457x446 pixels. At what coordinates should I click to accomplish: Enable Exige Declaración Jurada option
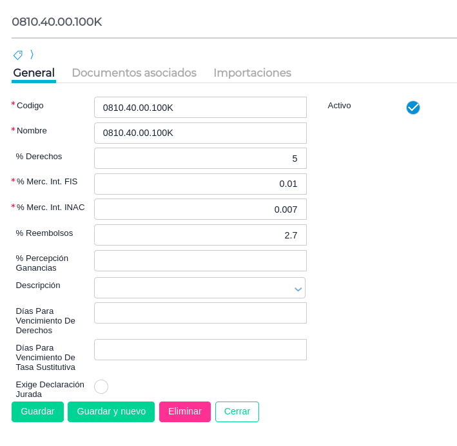tap(101, 387)
